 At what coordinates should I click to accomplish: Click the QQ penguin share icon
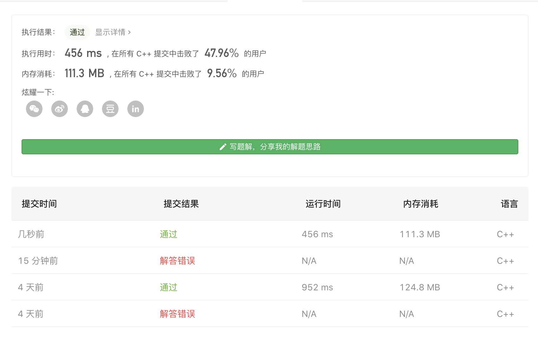point(85,109)
